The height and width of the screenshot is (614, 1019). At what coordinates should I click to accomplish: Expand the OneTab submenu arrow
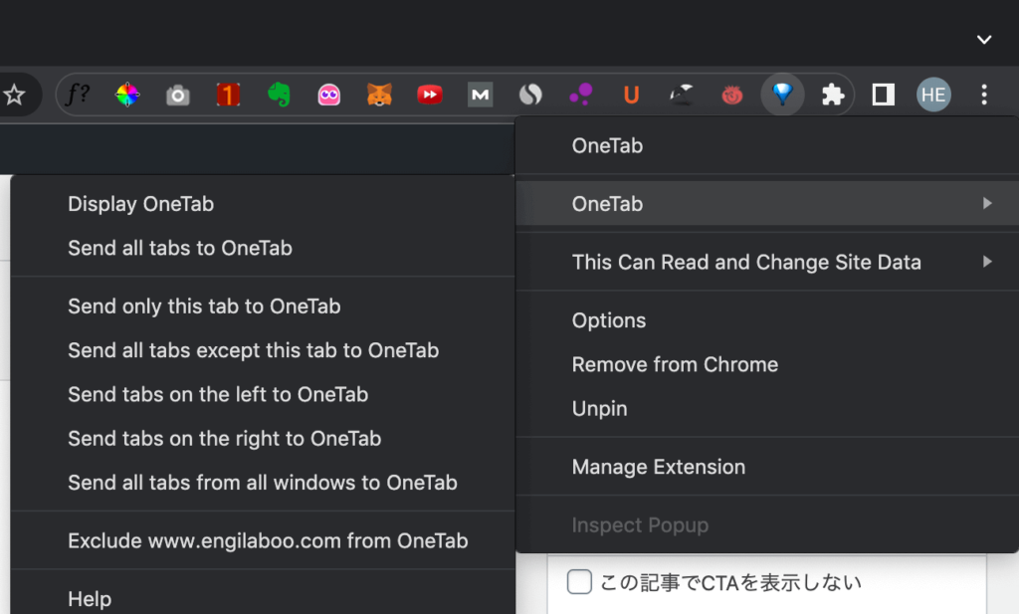tap(989, 203)
